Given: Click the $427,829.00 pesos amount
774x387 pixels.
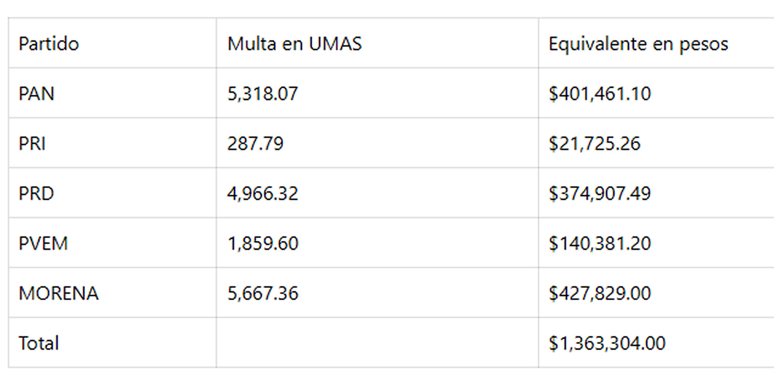Looking at the screenshot, I should pos(600,293).
